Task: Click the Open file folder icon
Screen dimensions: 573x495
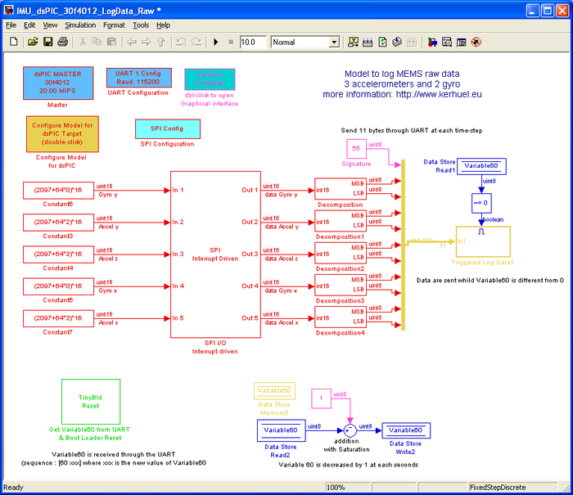Action: (x=33, y=42)
